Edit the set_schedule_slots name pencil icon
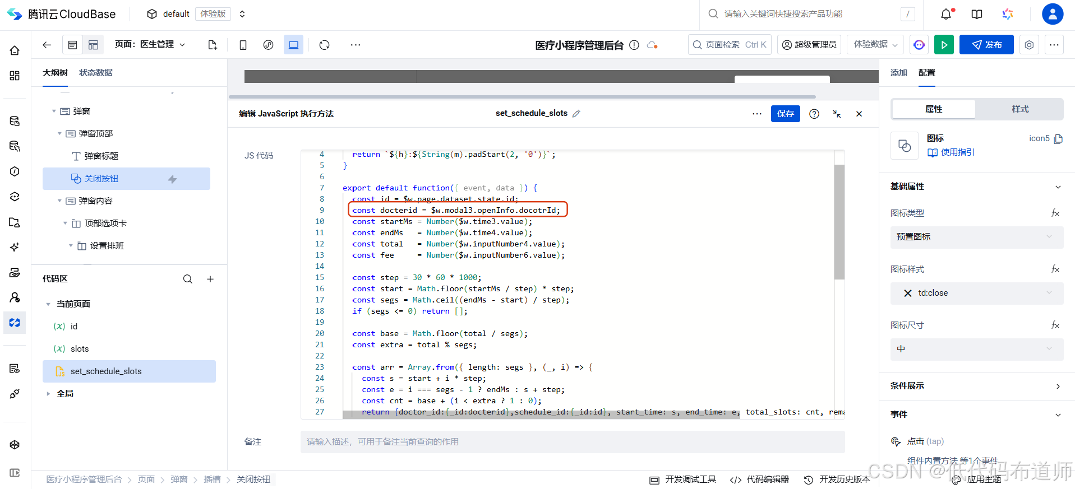Viewport: 1075px width, 489px height. [576, 114]
